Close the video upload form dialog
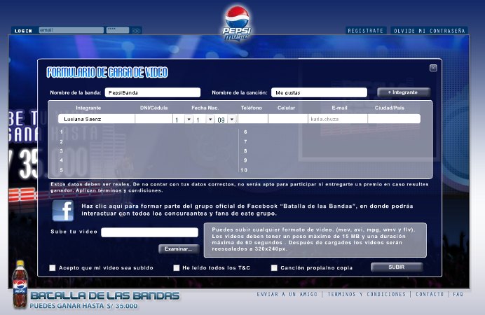This screenshot has width=485, height=315. click(433, 68)
